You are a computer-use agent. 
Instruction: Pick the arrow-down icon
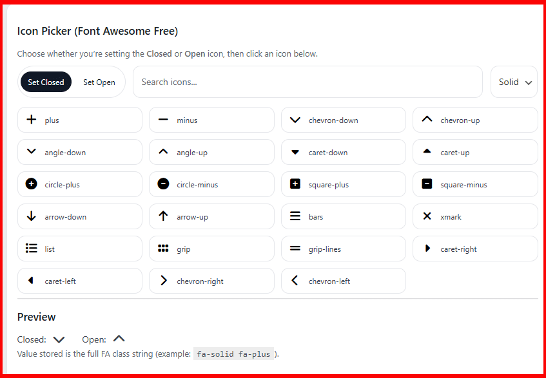(79, 216)
